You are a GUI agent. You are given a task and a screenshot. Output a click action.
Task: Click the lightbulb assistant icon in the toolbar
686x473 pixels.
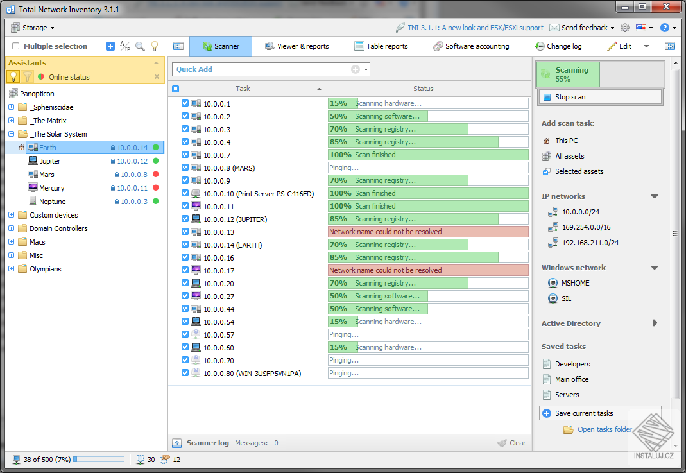coord(155,46)
